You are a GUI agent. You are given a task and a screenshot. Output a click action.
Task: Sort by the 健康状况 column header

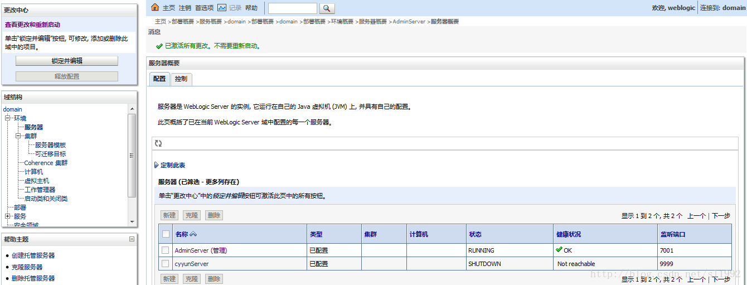[x=569, y=234]
